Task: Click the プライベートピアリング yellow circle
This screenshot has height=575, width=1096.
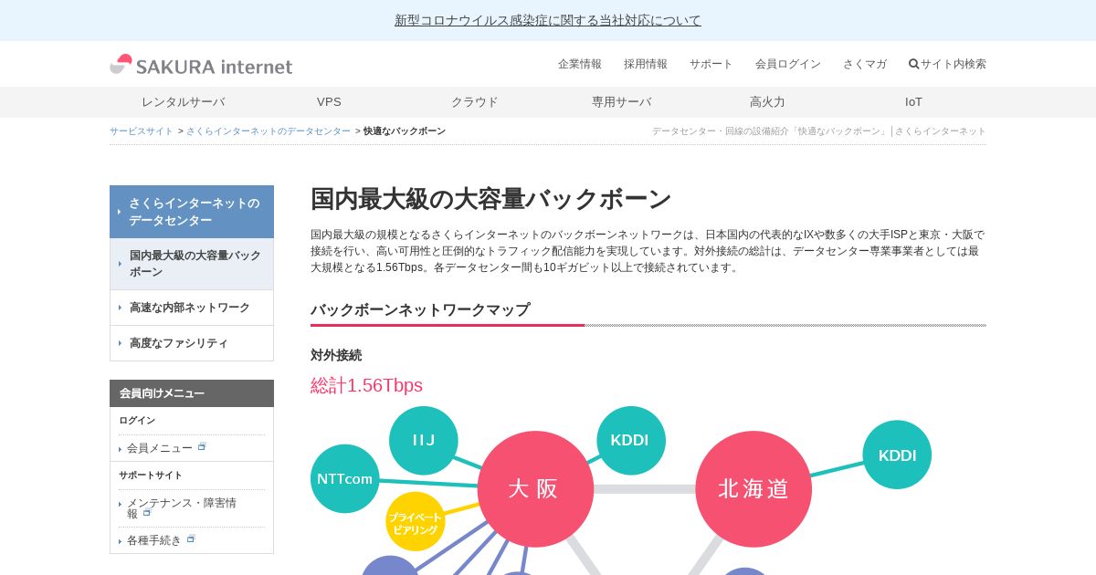Action: pos(416,522)
